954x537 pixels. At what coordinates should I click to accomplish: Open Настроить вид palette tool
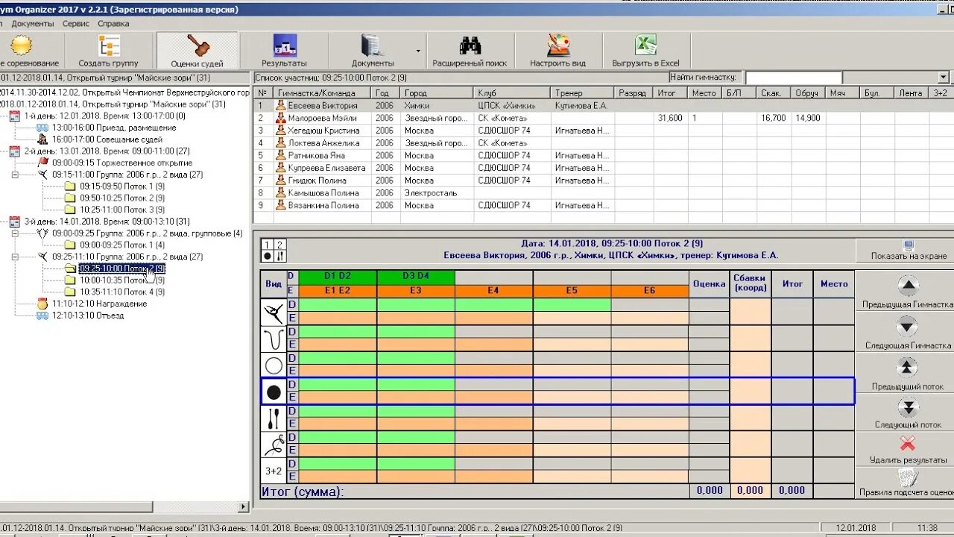coord(558,51)
